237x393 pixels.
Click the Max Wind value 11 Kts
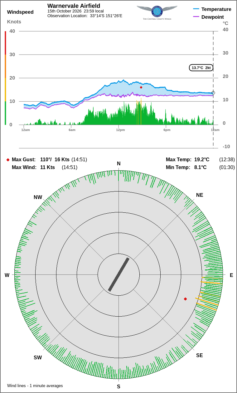(x=47, y=167)
